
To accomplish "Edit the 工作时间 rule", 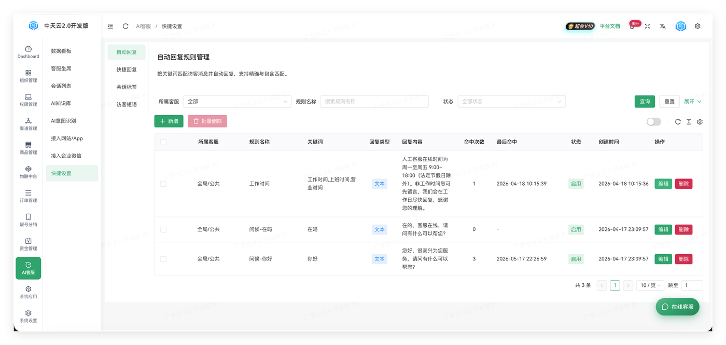I will pyautogui.click(x=663, y=184).
